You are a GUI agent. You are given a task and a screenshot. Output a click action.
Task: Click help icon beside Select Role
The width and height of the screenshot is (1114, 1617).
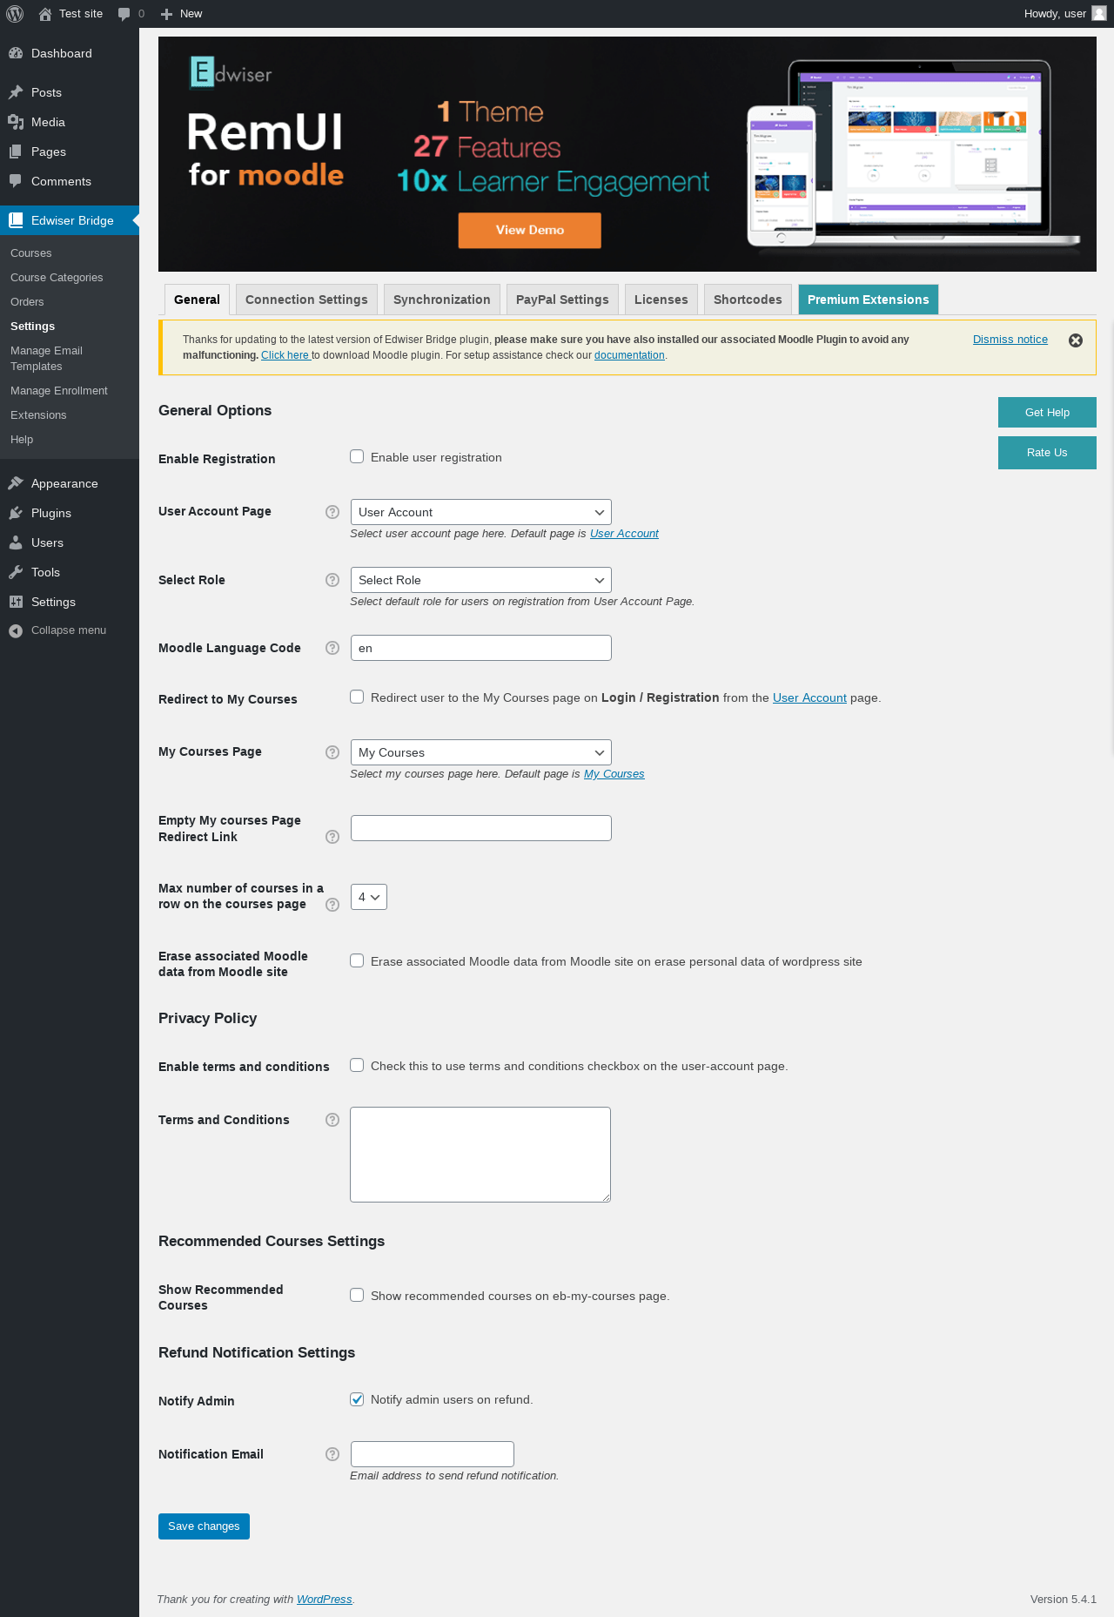[x=332, y=580]
